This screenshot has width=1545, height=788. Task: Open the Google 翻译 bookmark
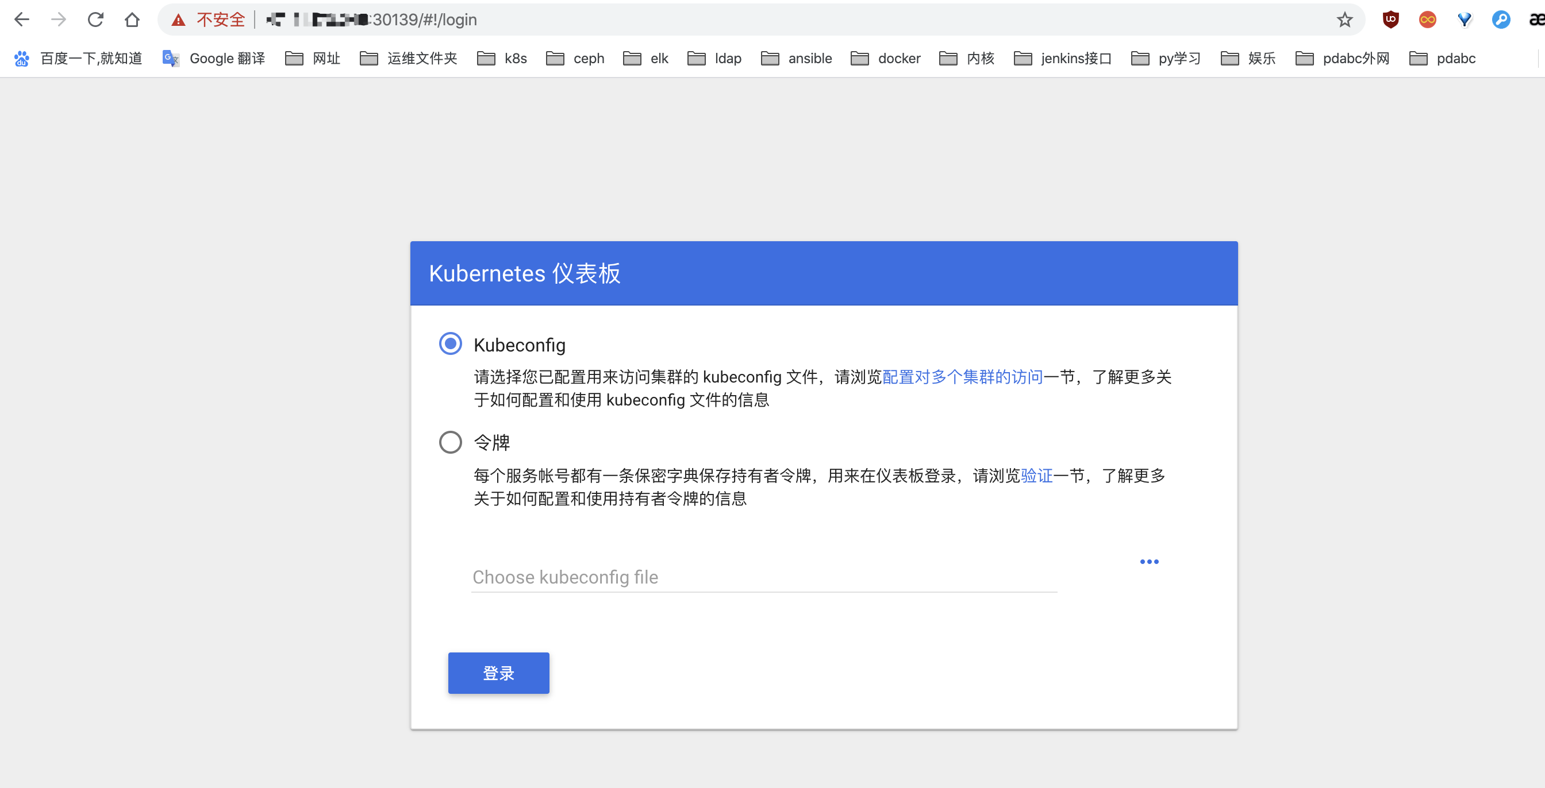coord(213,58)
